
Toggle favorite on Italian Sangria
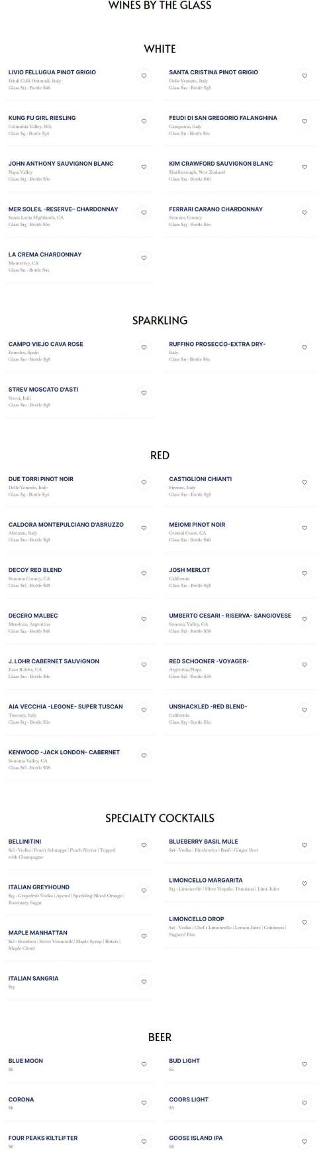coord(144,982)
